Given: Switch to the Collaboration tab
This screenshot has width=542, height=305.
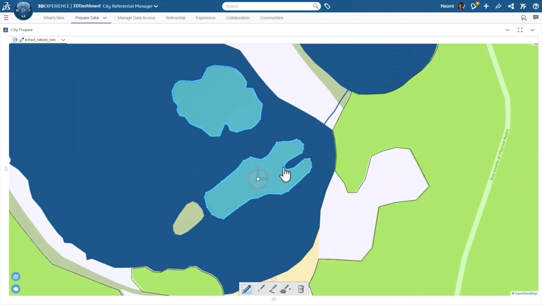Looking at the screenshot, I should click(238, 18).
